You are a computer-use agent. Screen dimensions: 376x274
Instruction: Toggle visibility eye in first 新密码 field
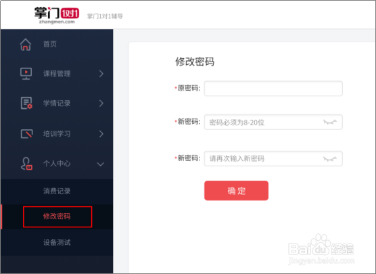(x=330, y=122)
